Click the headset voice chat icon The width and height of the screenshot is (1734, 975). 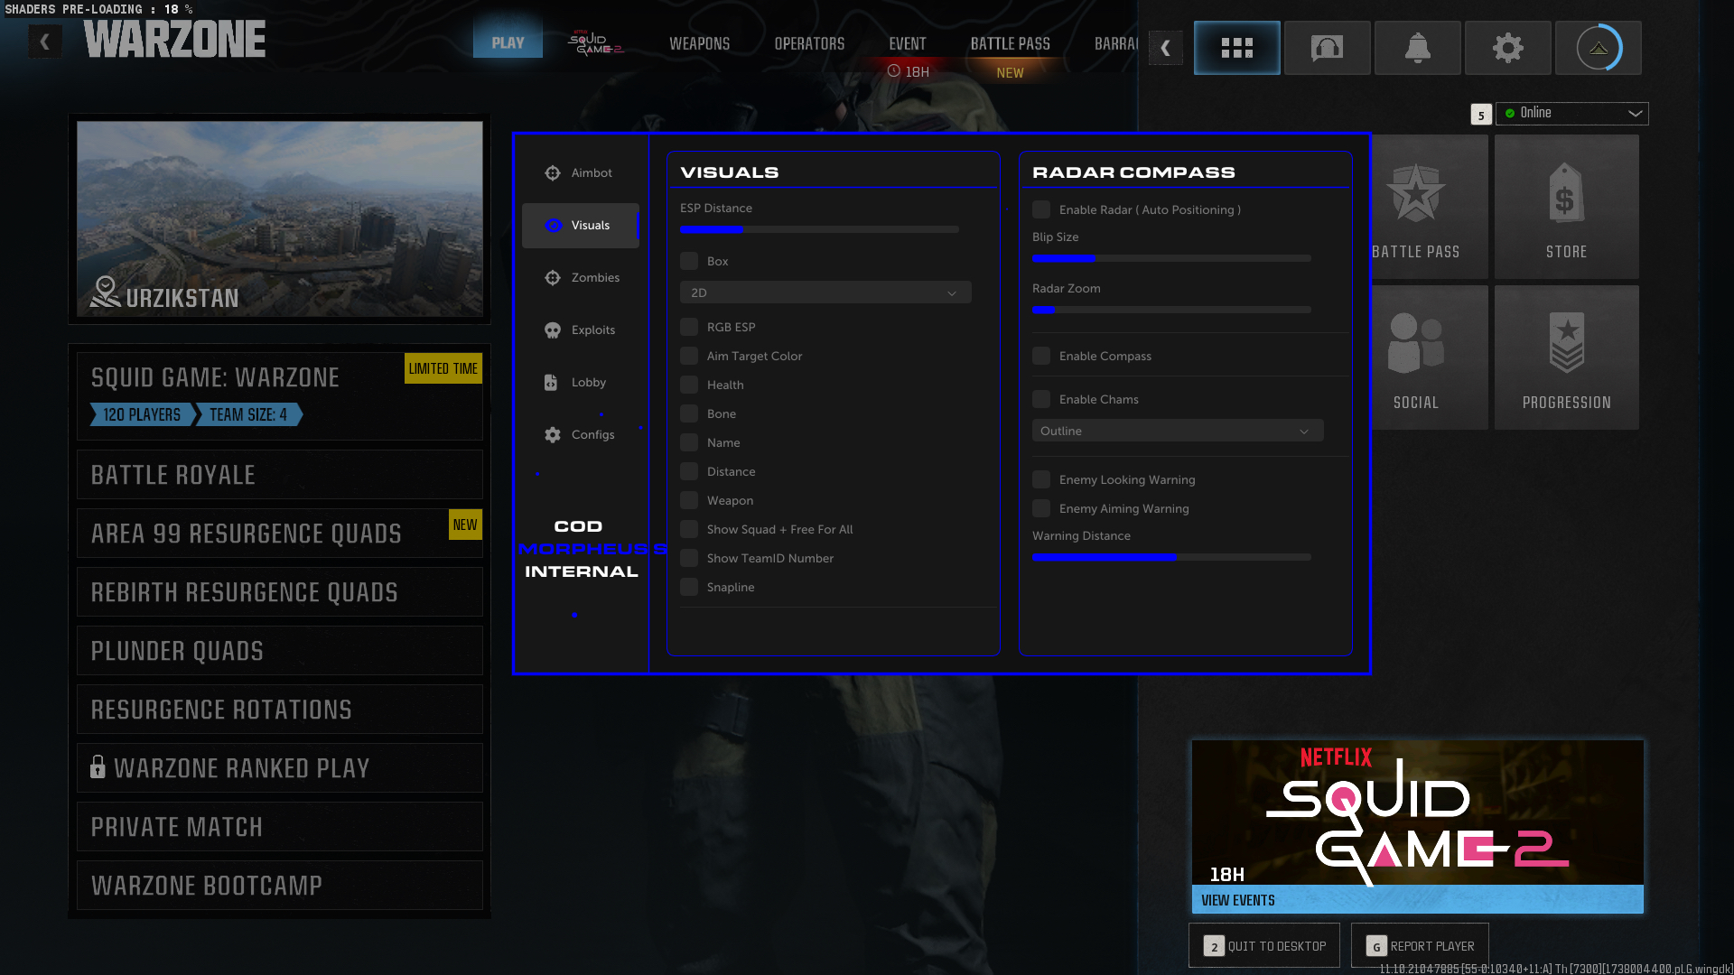[x=1327, y=48]
